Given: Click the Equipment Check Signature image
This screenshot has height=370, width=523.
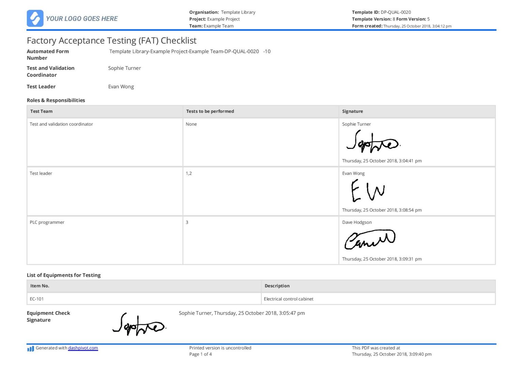Looking at the screenshot, I should coord(140,325).
